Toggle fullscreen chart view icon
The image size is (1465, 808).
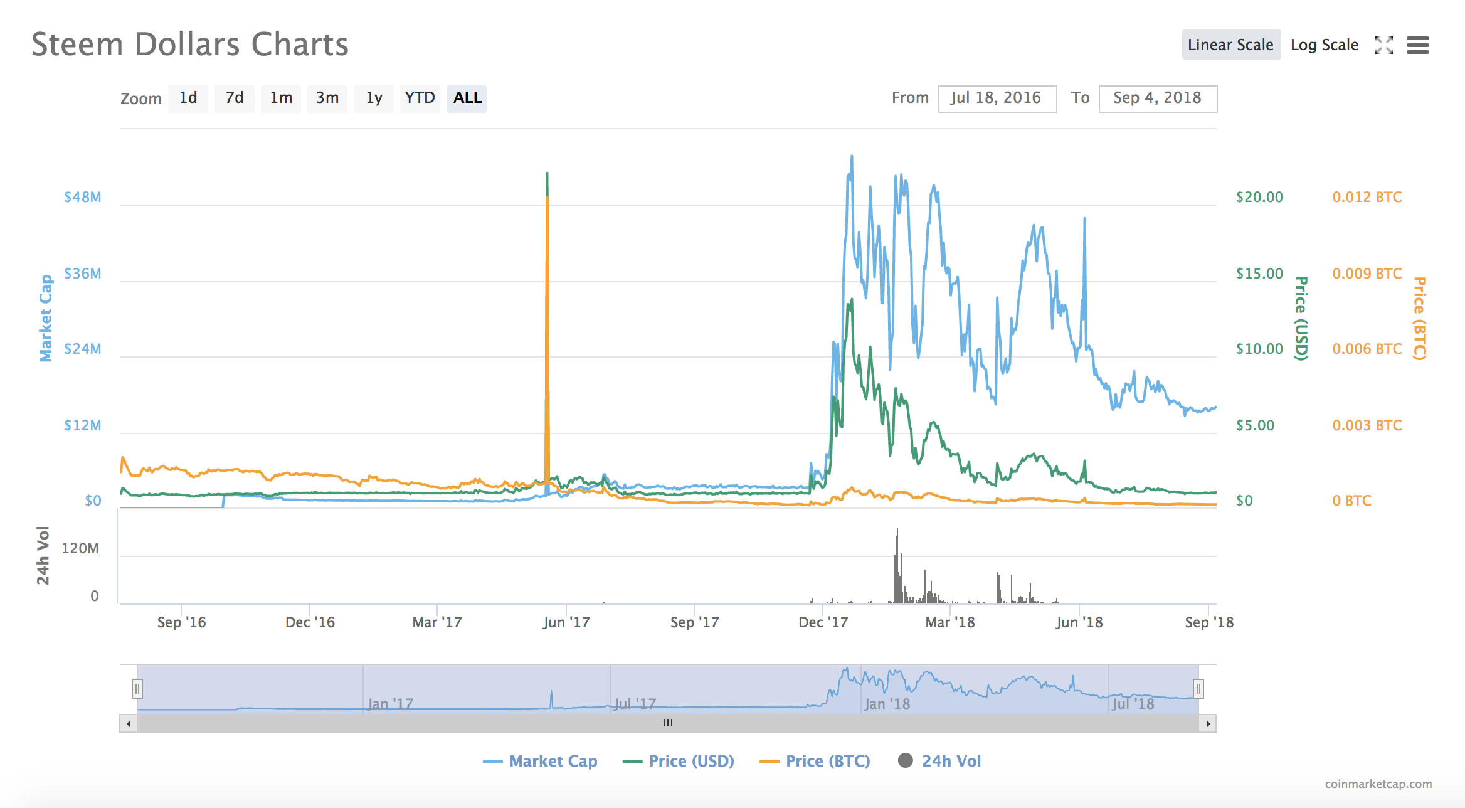[x=1383, y=45]
